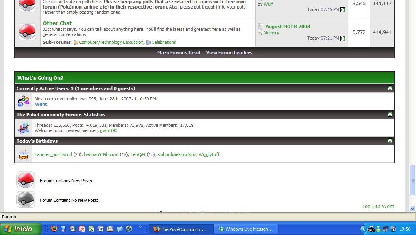The width and height of the screenshot is (416, 235).
Task: Collapse the Today's Birthdays section
Action: 390,141
